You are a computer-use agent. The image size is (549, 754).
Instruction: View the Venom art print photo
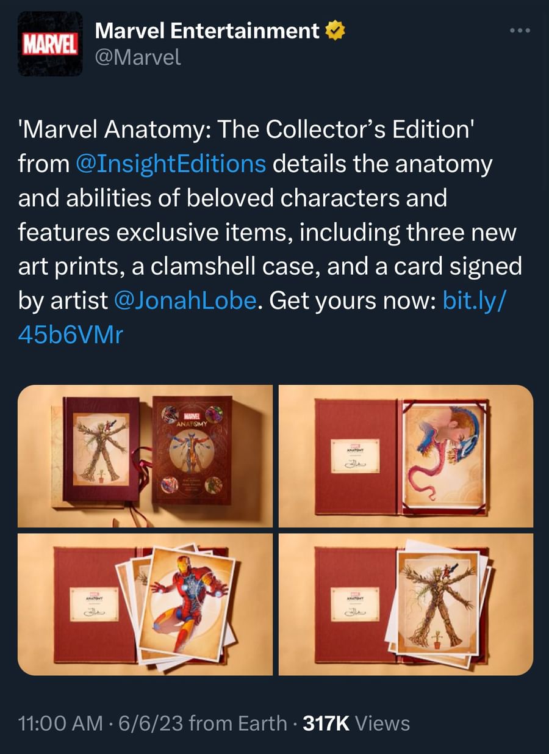click(x=406, y=456)
